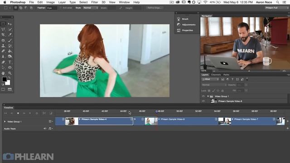This screenshot has height=163, width=290.
Task: Expand the Phlearn Sample Video-7 clip options
Action: [232, 119]
